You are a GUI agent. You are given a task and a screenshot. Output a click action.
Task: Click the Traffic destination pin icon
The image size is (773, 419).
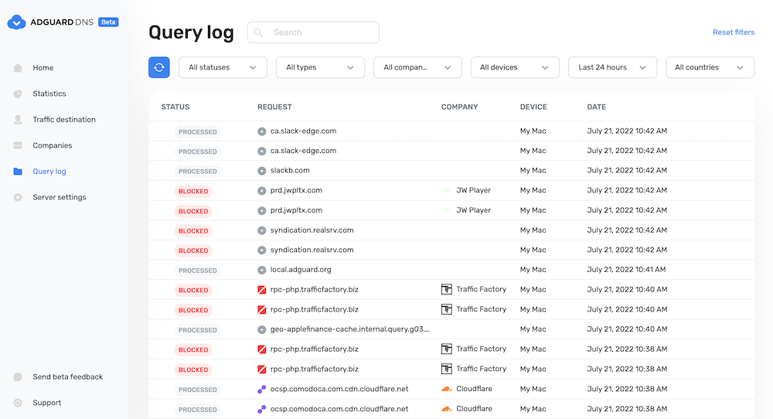point(18,120)
